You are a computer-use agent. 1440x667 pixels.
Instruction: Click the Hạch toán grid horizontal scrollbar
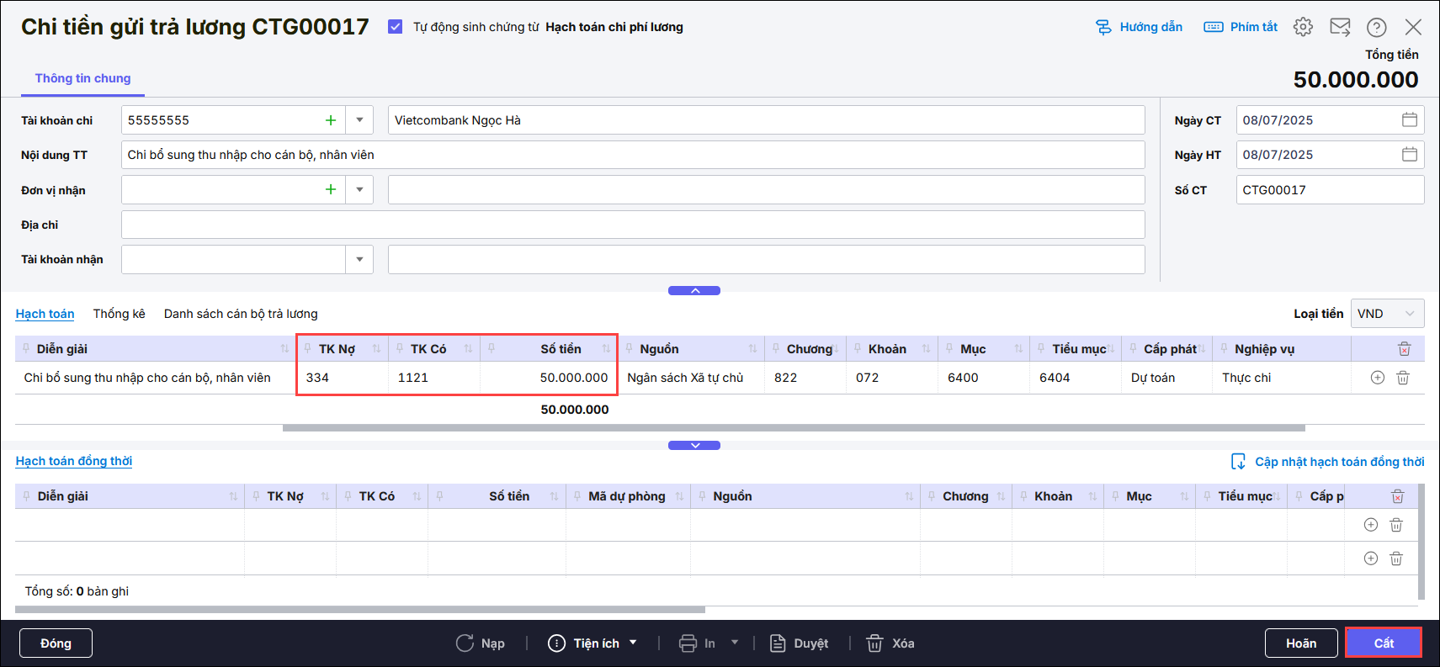click(793, 428)
